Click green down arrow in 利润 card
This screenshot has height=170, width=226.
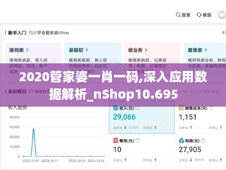tap(191, 160)
